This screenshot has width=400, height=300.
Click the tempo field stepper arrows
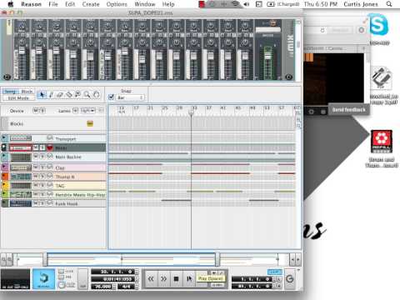[x=114, y=287]
